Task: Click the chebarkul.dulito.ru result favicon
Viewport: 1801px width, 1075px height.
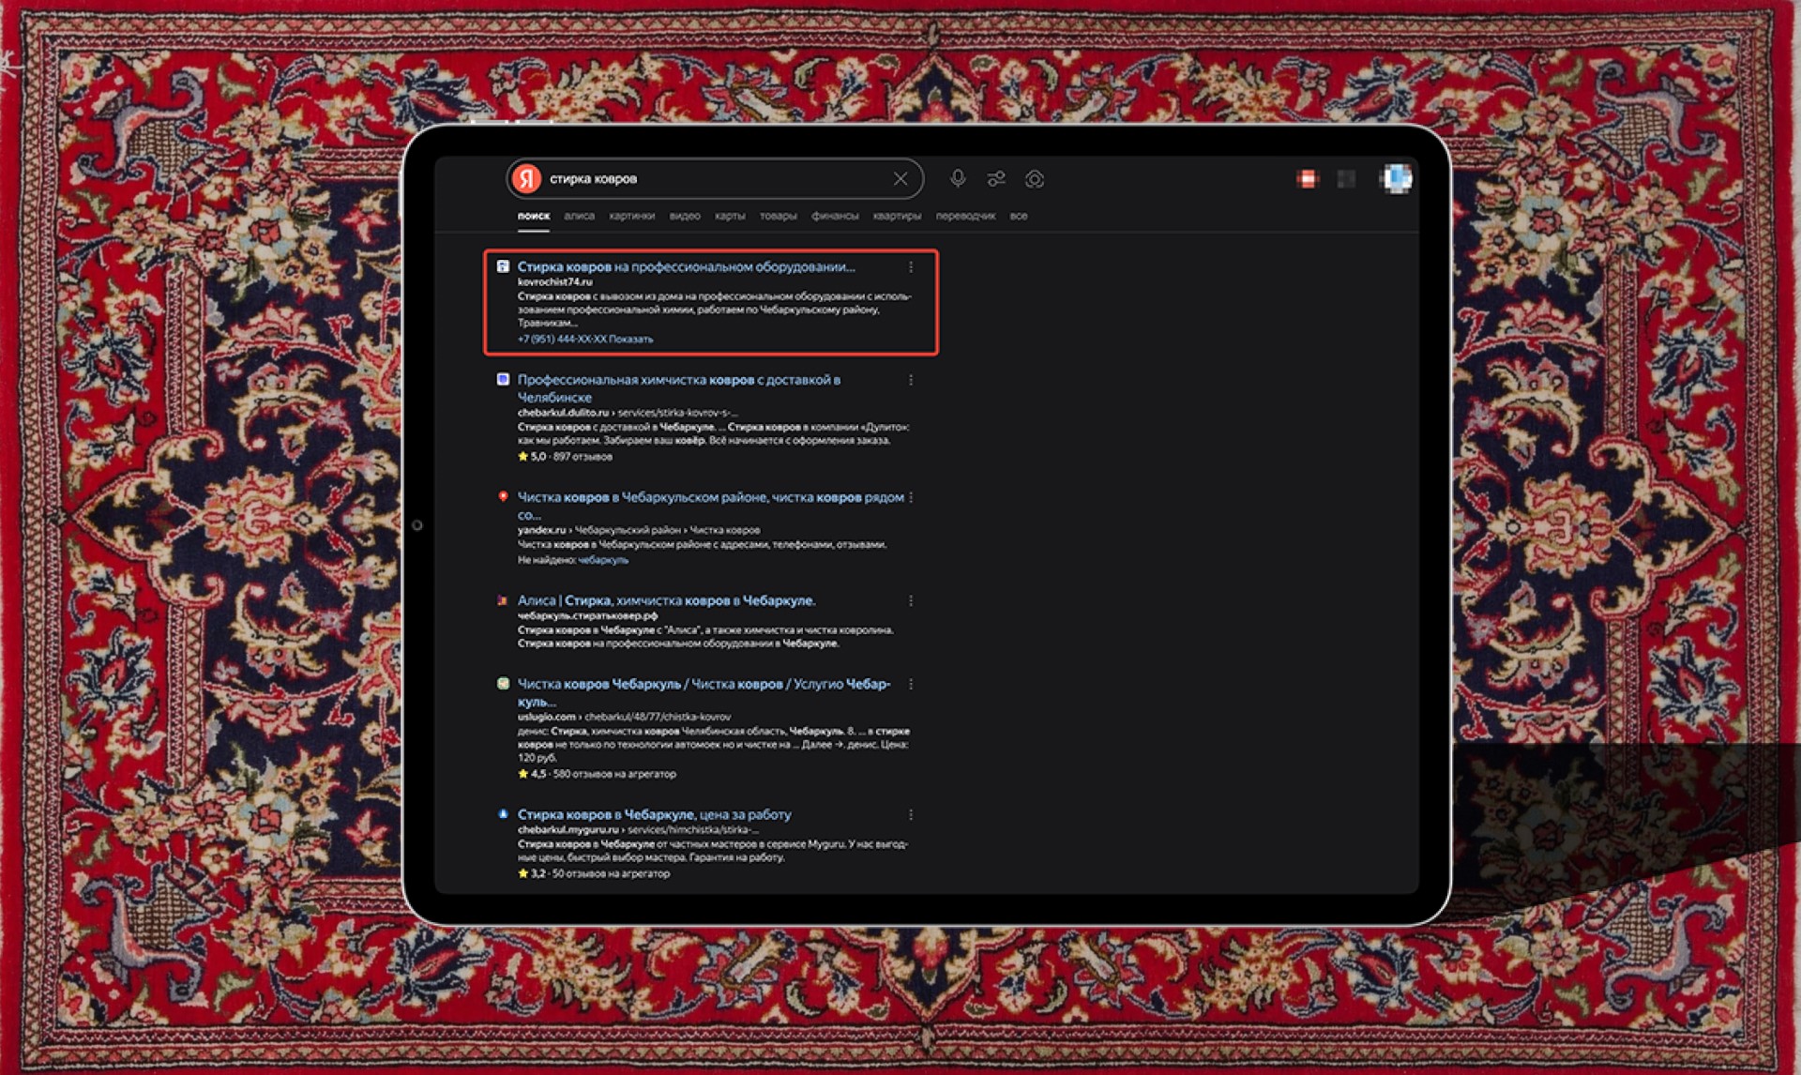Action: [x=502, y=379]
